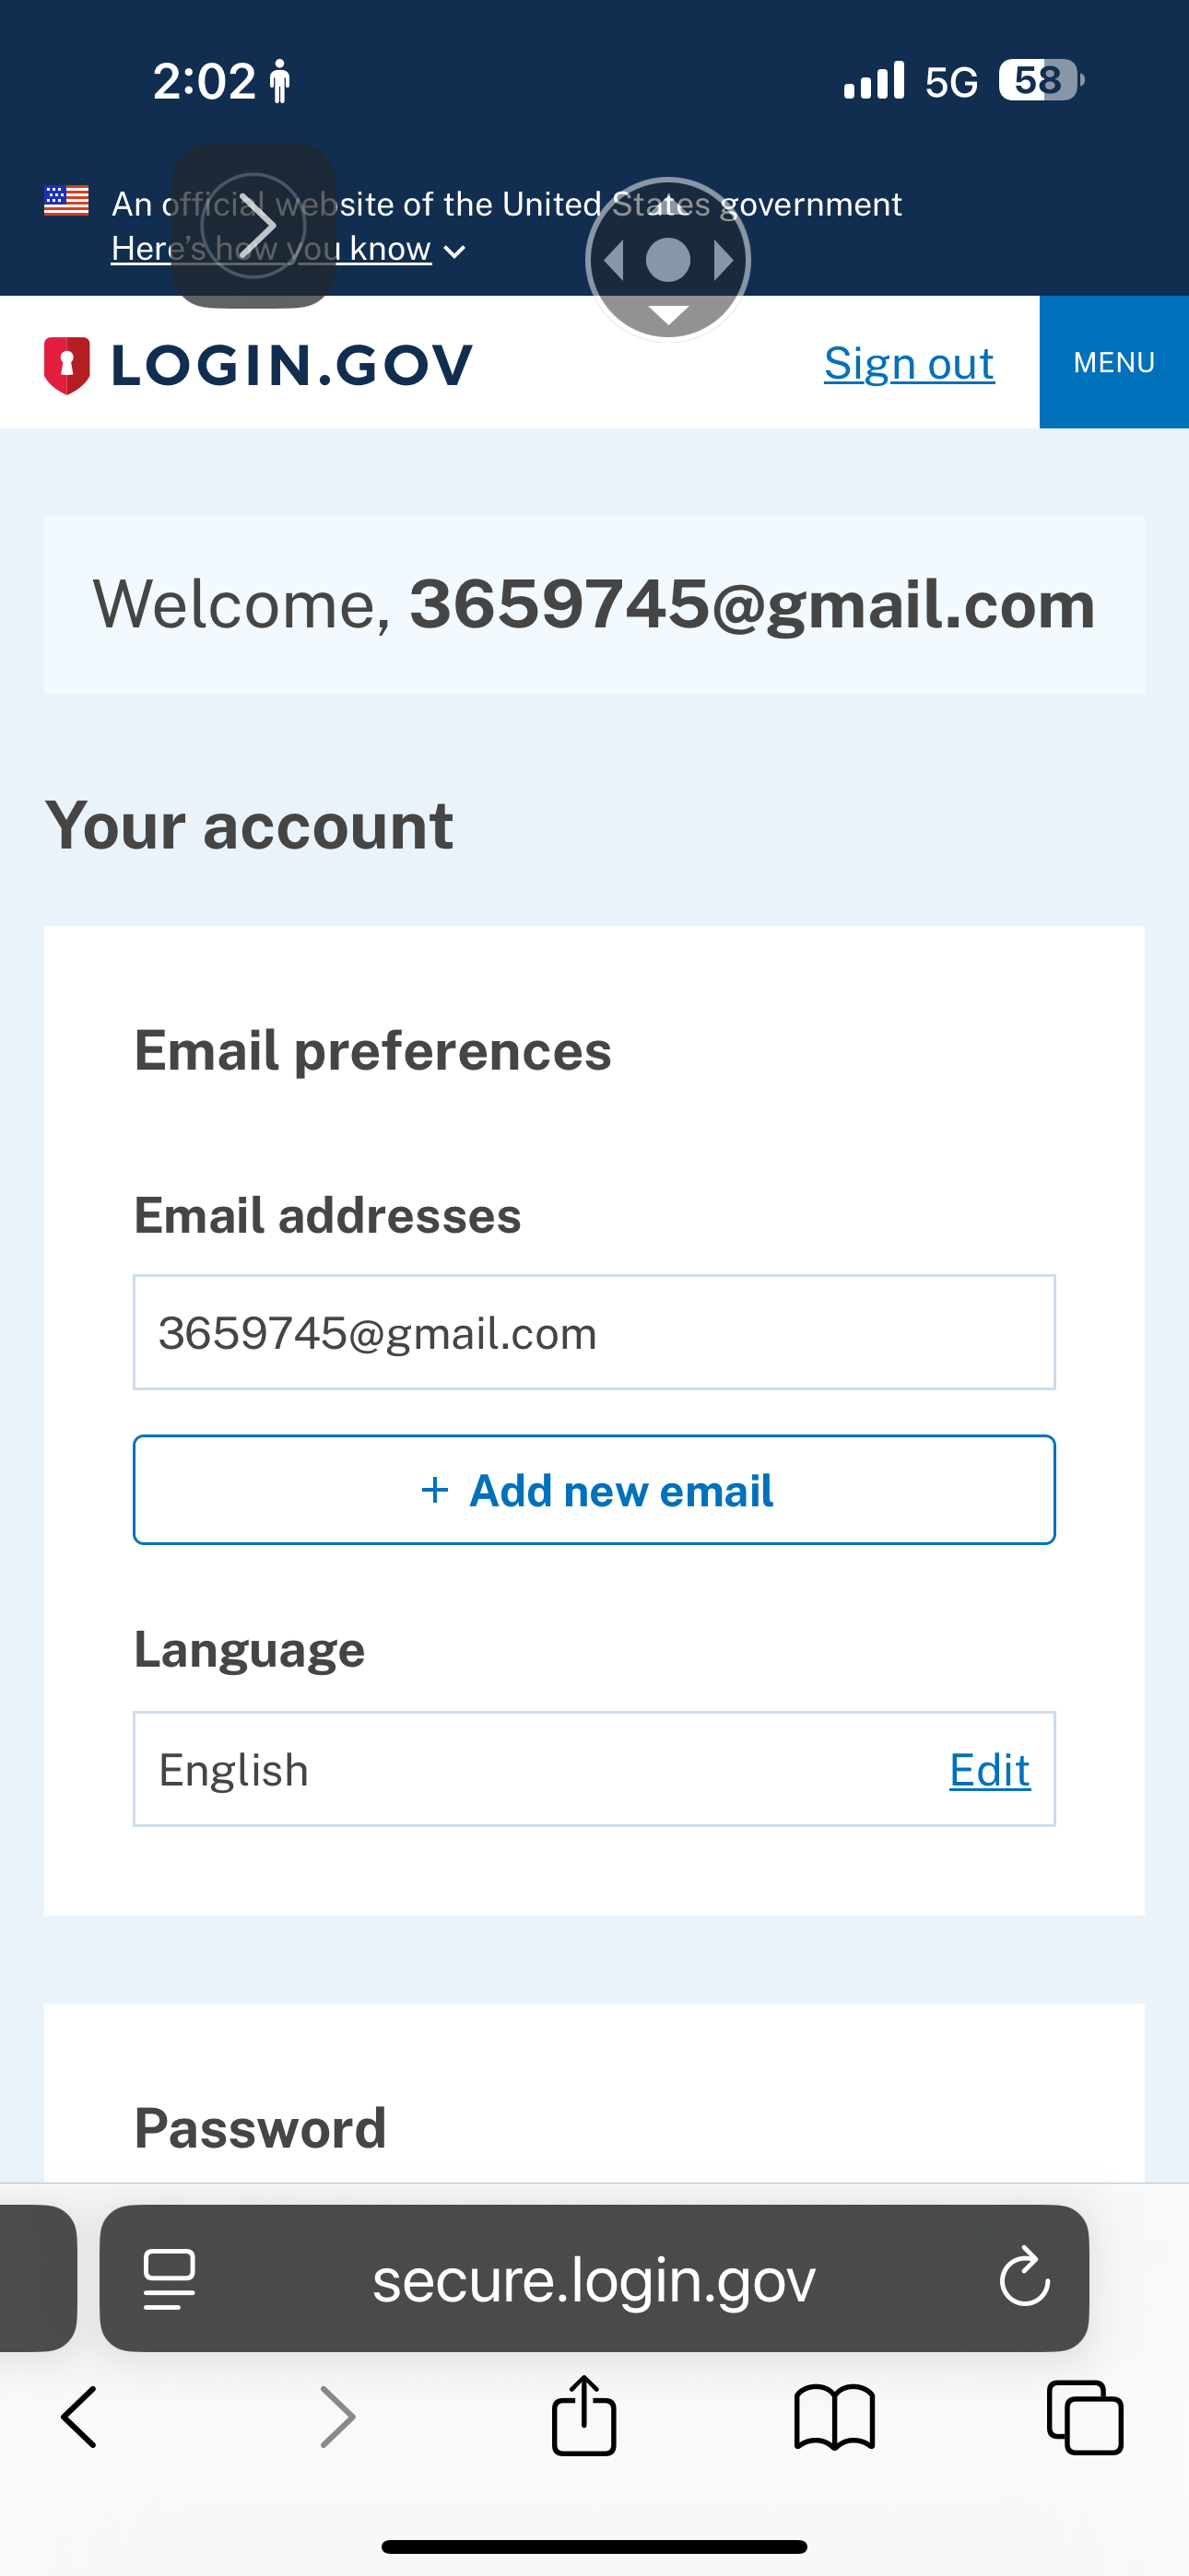Tap the secure.login.gov address bar

coord(594,2279)
